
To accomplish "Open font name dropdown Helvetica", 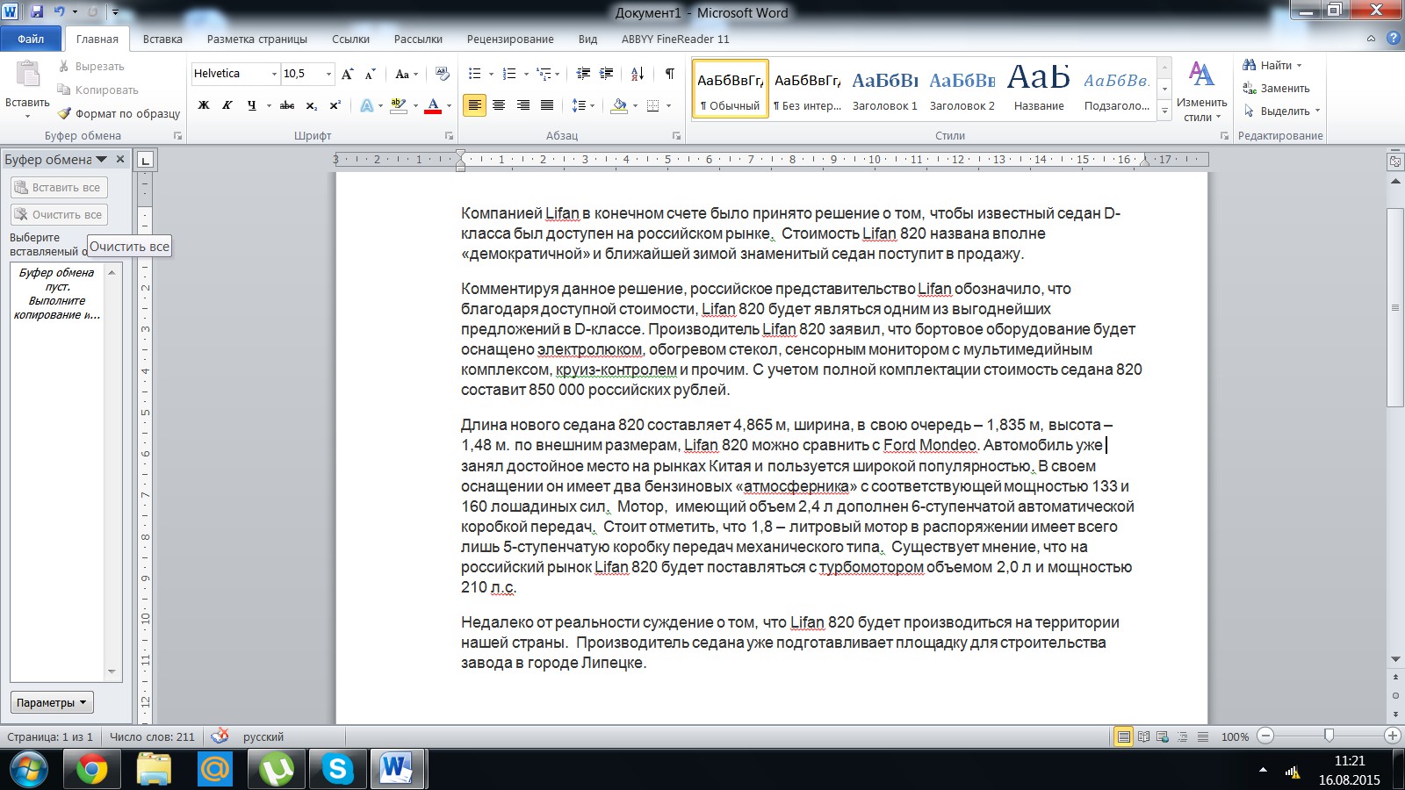I will pyautogui.click(x=274, y=74).
